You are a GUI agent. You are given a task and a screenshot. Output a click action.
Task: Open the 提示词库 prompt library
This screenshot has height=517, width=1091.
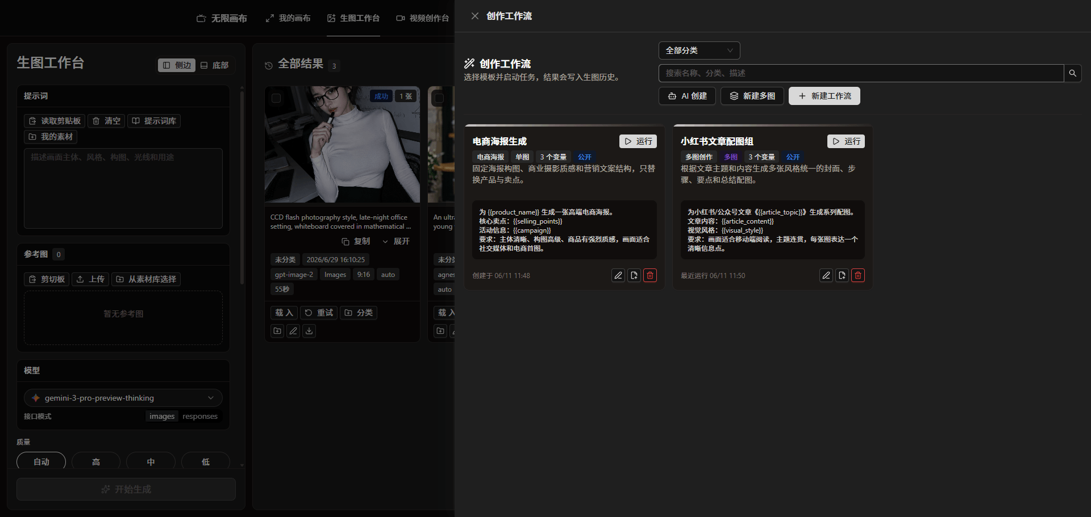pos(154,121)
